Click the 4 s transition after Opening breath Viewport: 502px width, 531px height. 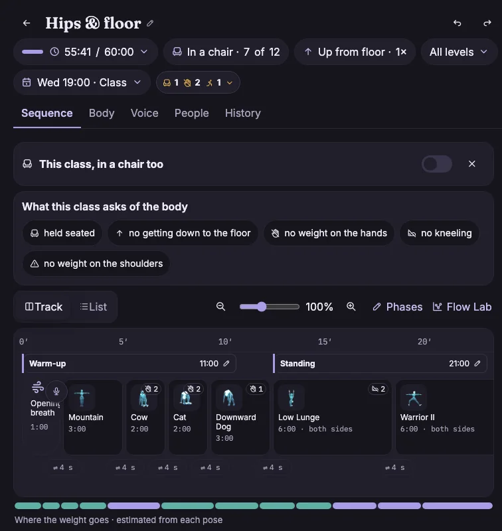[x=62, y=468]
